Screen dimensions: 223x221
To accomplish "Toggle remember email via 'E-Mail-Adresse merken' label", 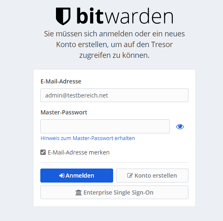I will click(x=79, y=152).
